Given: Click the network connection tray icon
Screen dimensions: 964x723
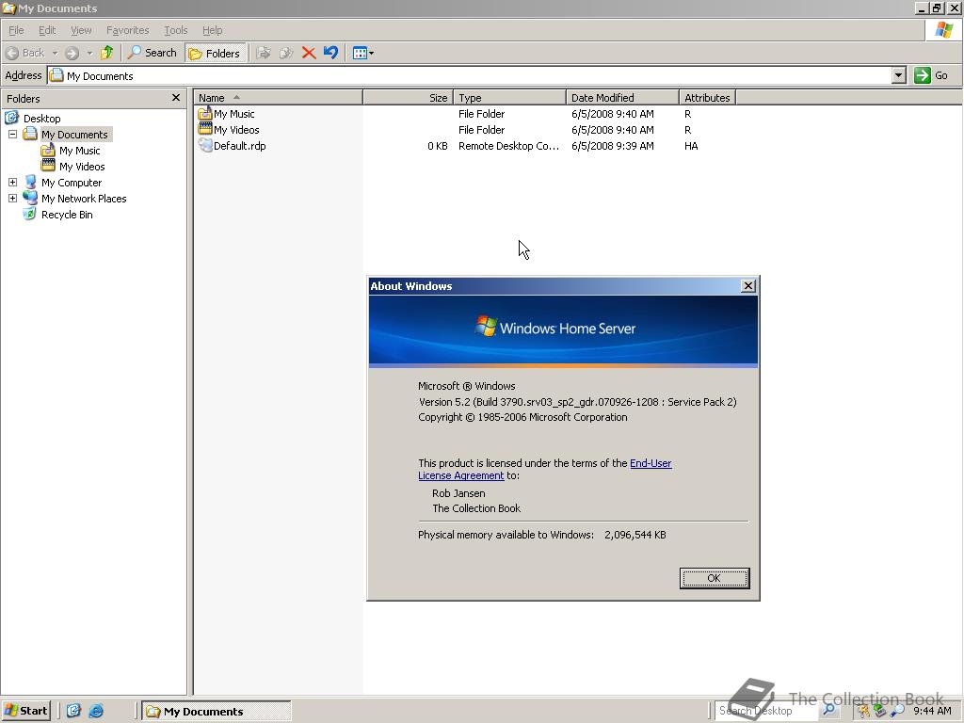Looking at the screenshot, I should point(880,712).
